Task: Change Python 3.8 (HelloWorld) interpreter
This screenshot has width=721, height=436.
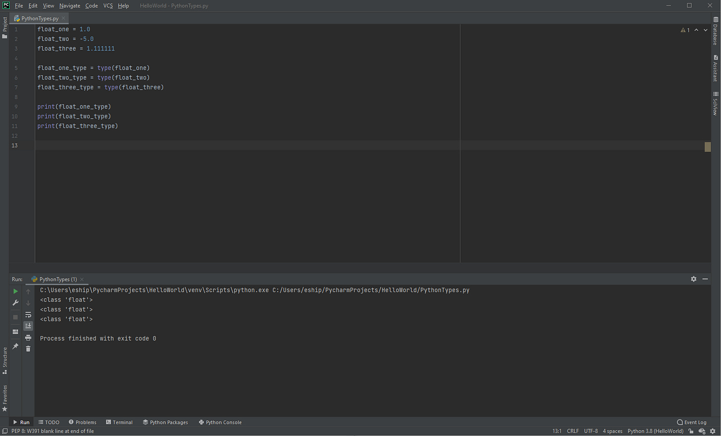Action: 655,431
